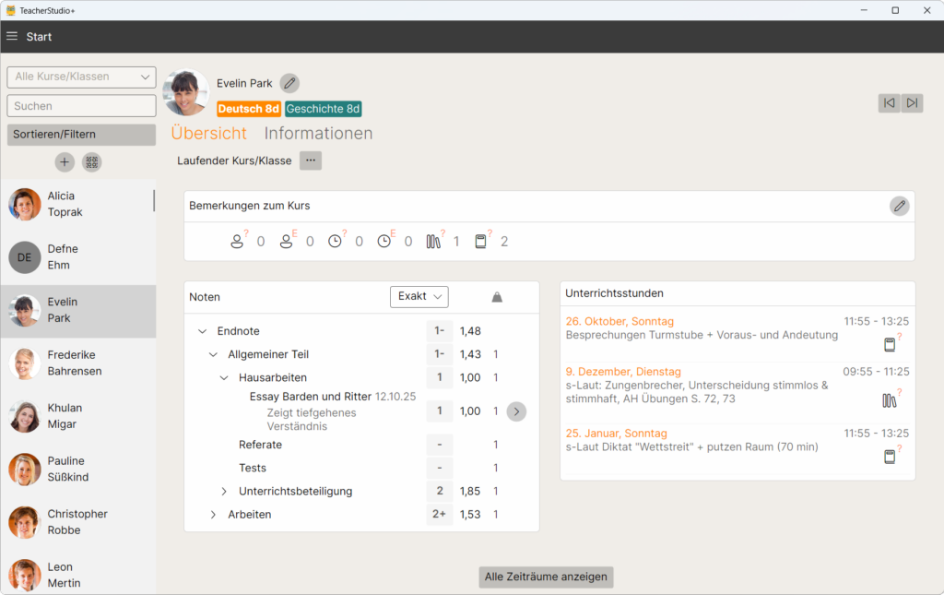Collapse the Endnote tree node
This screenshot has width=944, height=595.
pyautogui.click(x=202, y=331)
